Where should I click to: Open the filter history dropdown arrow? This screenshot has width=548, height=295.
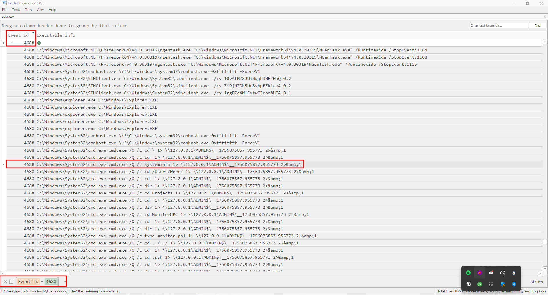(x=65, y=282)
